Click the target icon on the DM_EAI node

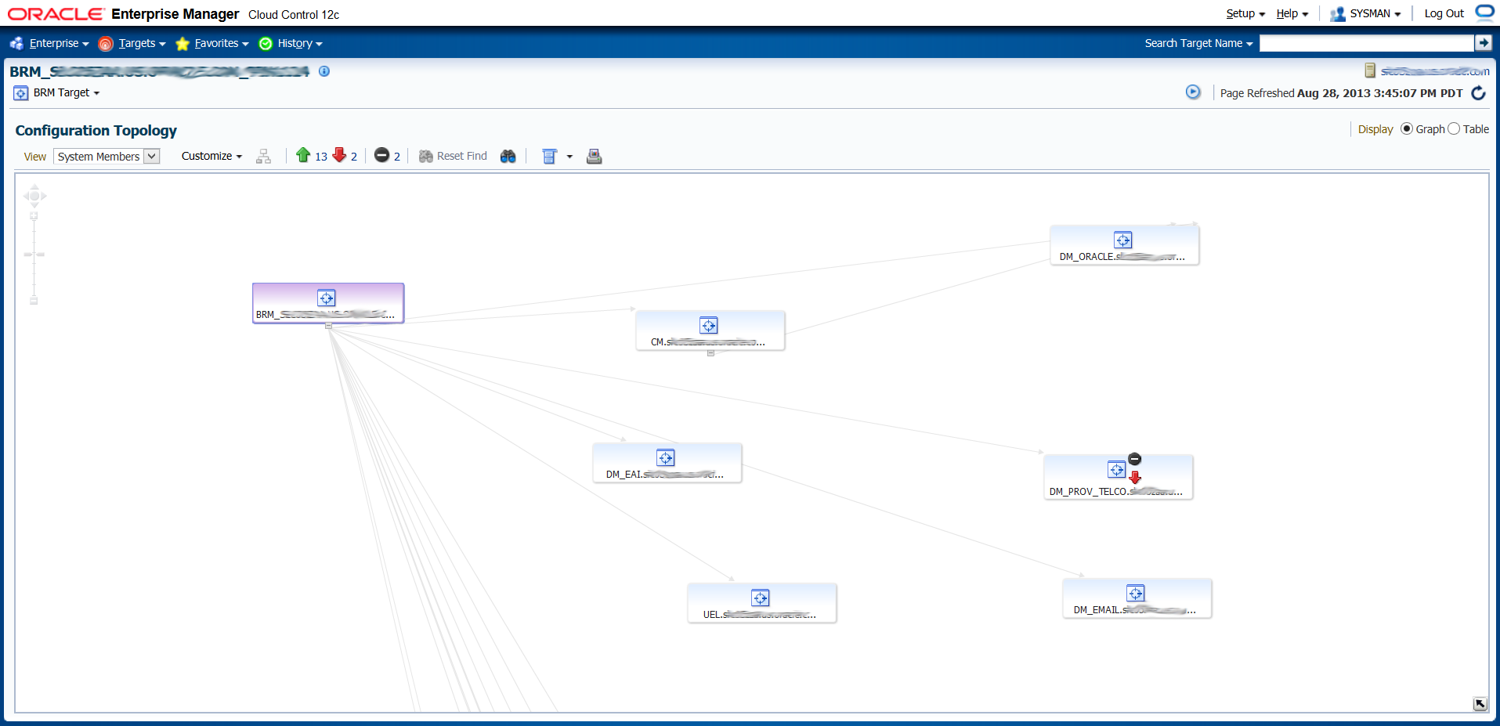(666, 457)
